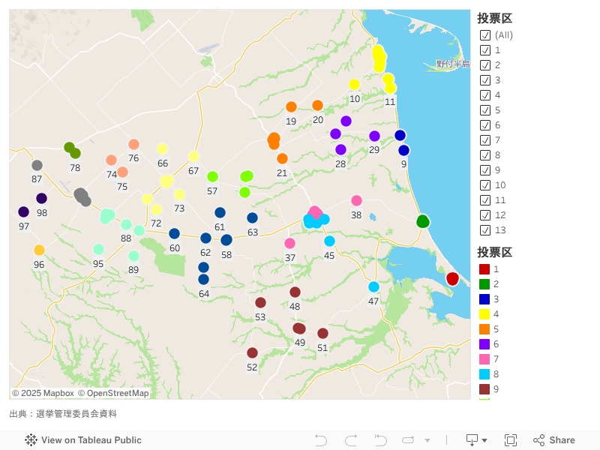The width and height of the screenshot is (600, 450).
Task: Uncheck polling district 2 filter
Action: (x=485, y=65)
